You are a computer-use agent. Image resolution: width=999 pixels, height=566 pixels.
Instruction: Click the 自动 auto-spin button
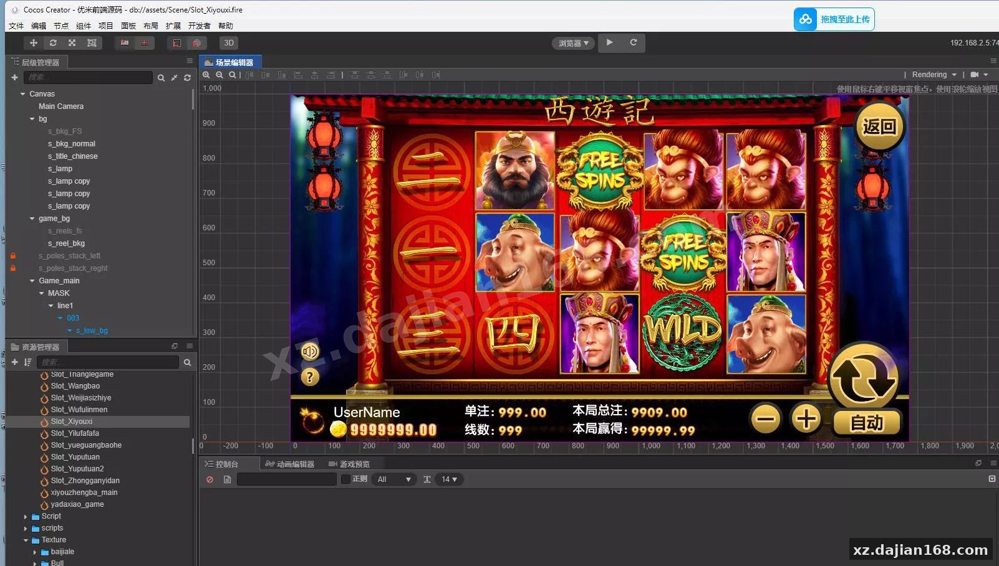(x=867, y=423)
